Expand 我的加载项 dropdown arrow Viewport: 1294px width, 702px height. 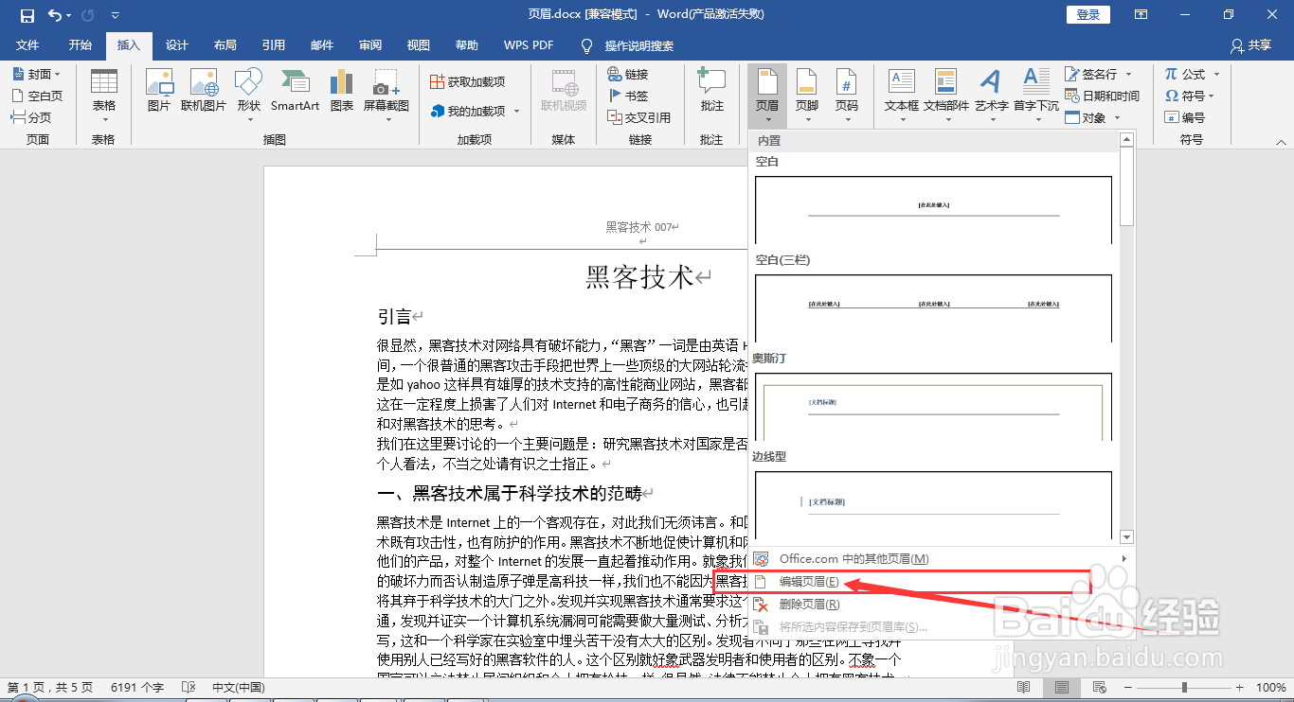tap(516, 111)
